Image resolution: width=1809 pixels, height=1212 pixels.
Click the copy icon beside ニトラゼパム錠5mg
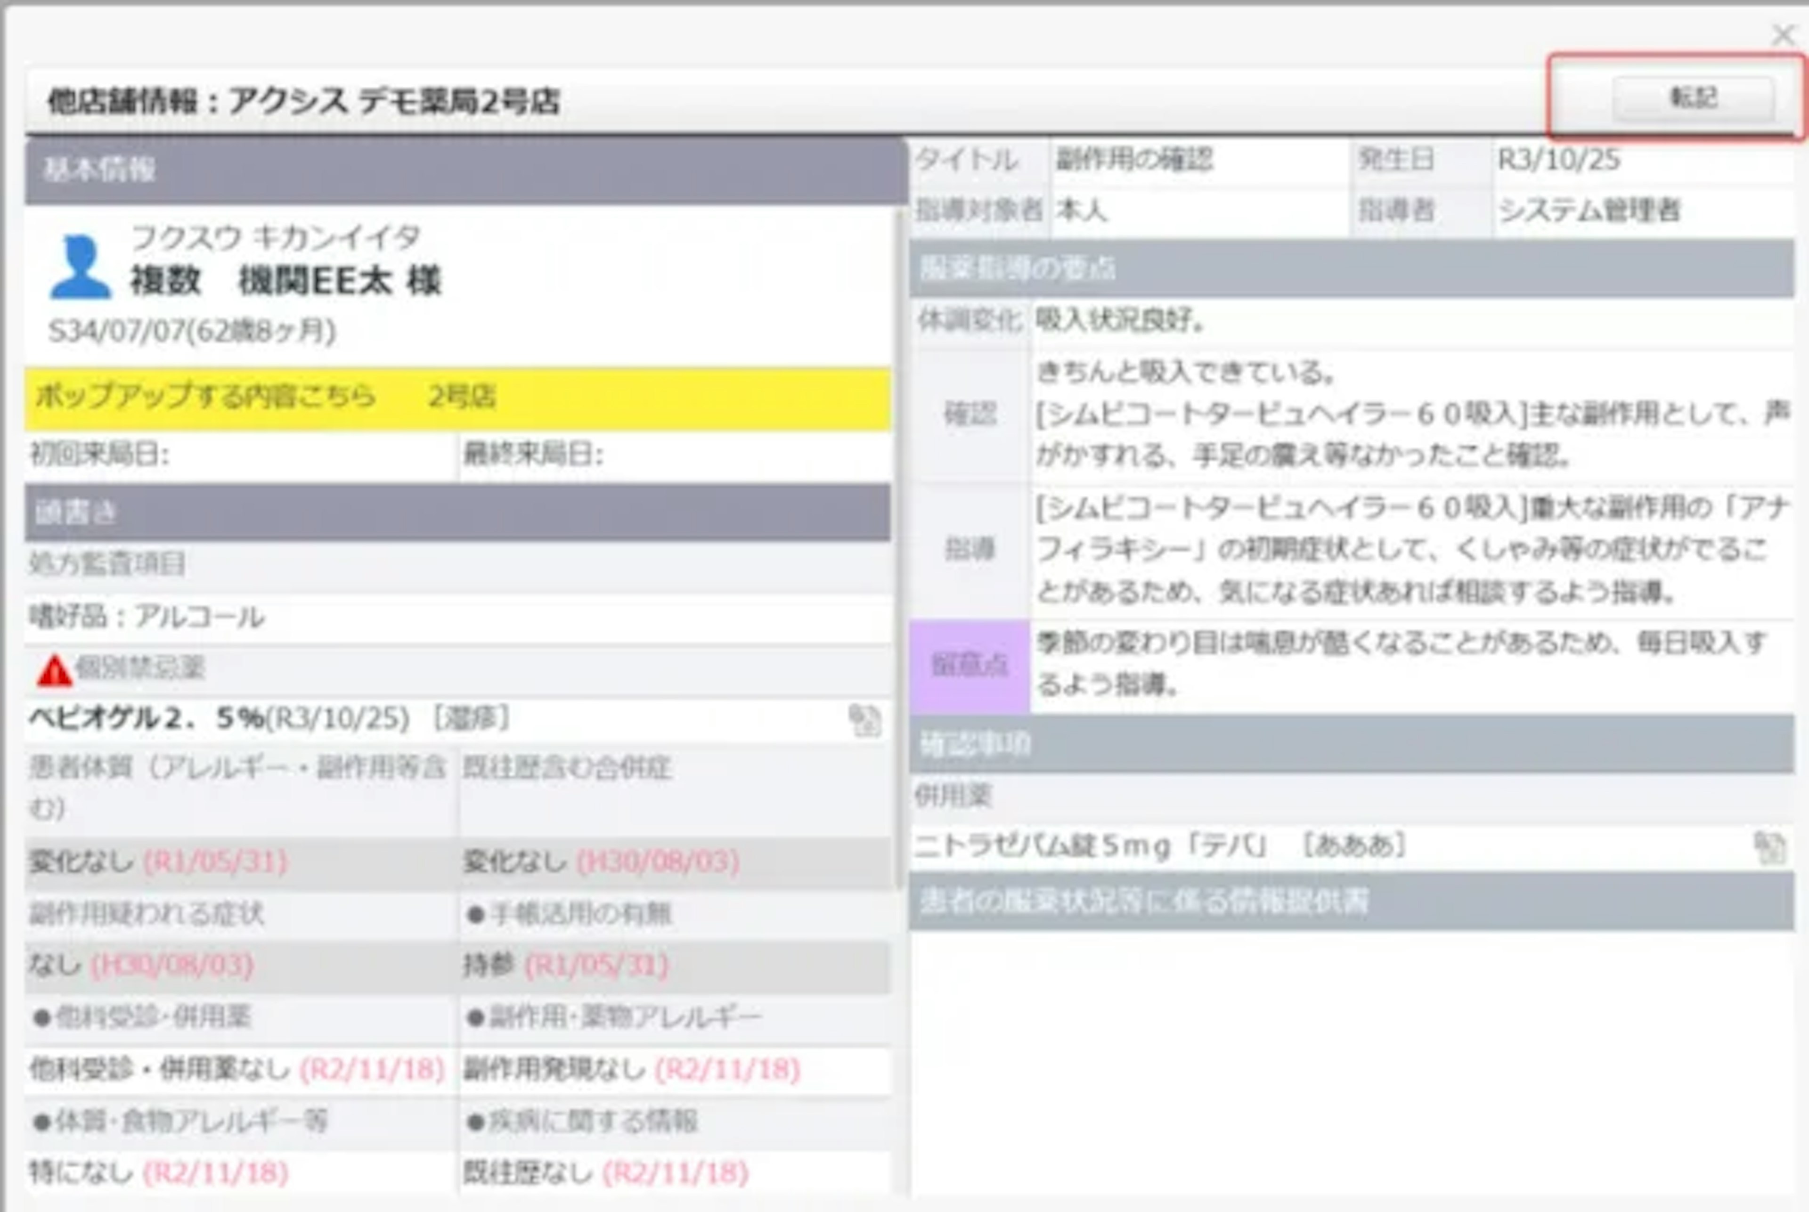click(1769, 847)
